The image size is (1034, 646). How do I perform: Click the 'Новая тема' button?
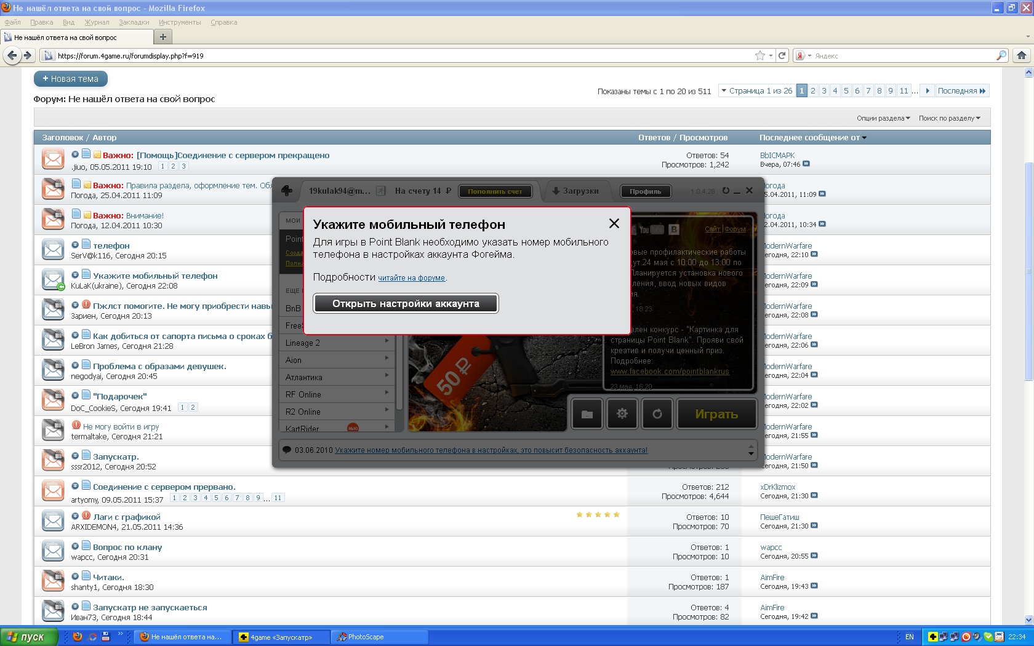70,79
